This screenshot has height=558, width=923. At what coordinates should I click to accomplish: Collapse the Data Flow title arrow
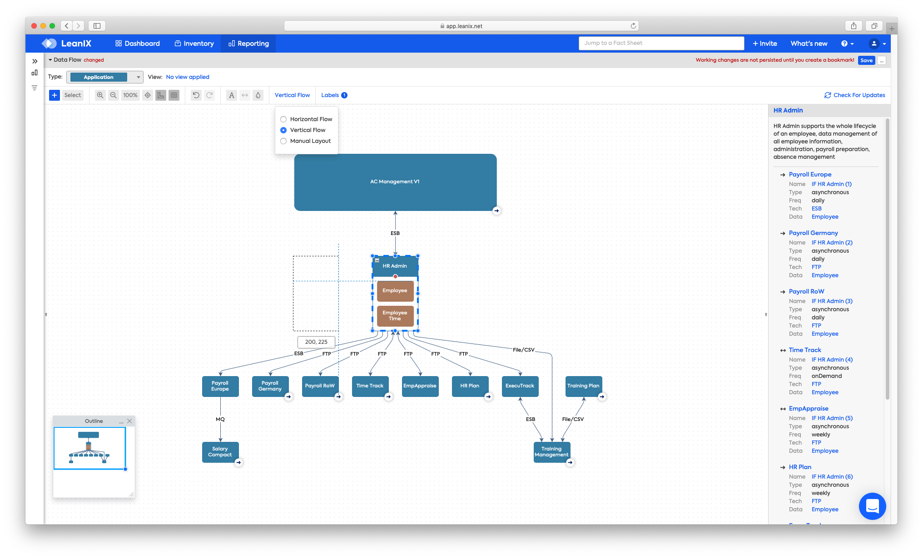coord(50,60)
